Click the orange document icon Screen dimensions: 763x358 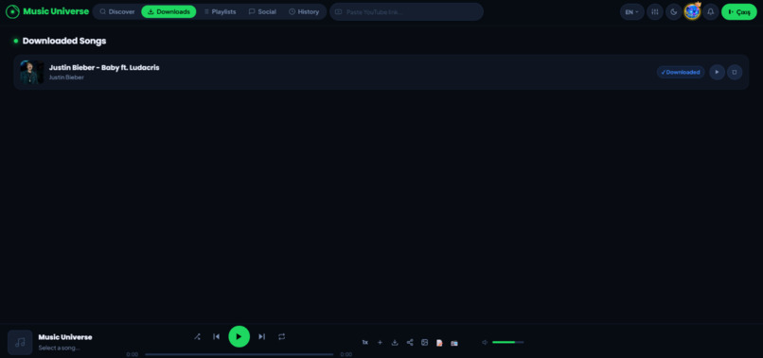439,343
